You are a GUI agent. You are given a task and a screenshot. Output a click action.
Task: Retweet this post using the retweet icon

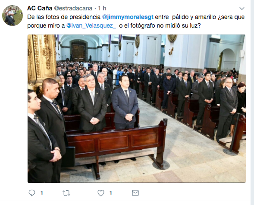66,193
